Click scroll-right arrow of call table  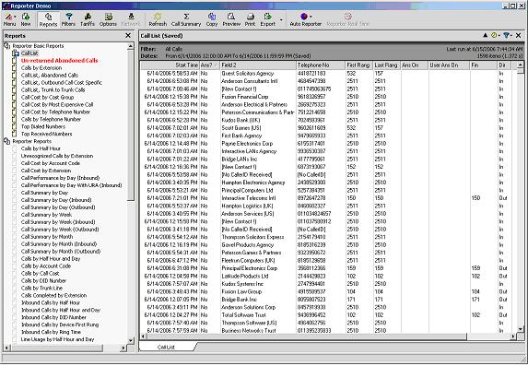513,336
